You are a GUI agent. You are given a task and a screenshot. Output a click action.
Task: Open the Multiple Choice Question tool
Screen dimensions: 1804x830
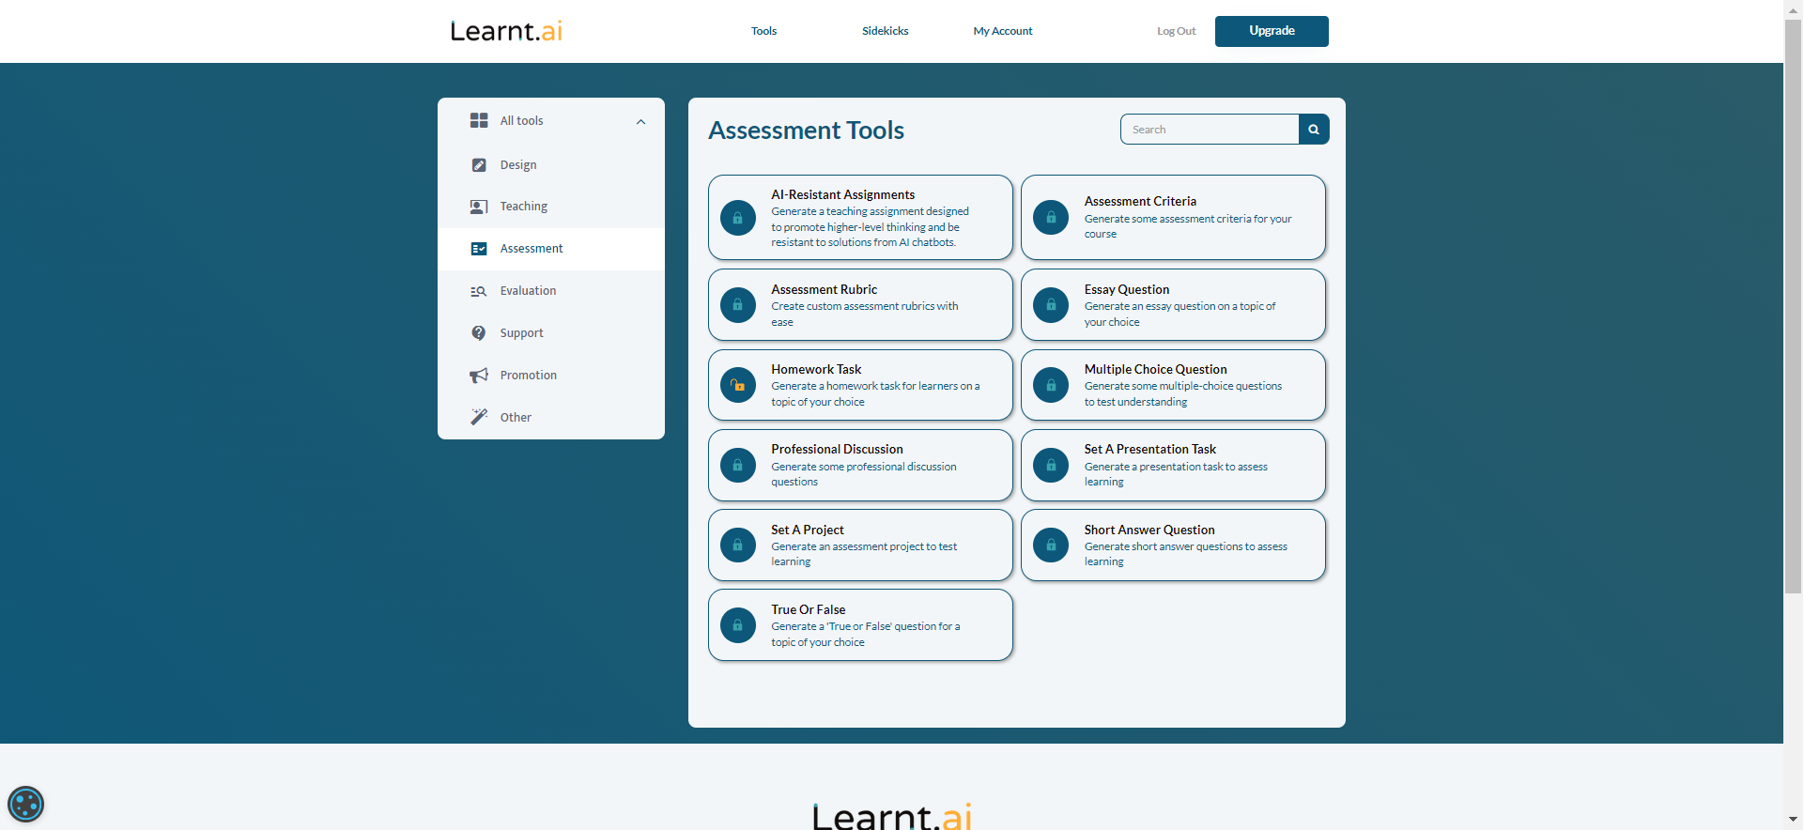[x=1173, y=385]
